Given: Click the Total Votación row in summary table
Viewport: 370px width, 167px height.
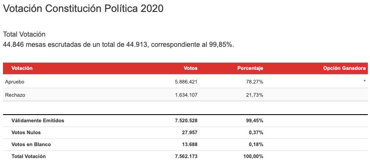Looking at the screenshot, I should (185, 156).
